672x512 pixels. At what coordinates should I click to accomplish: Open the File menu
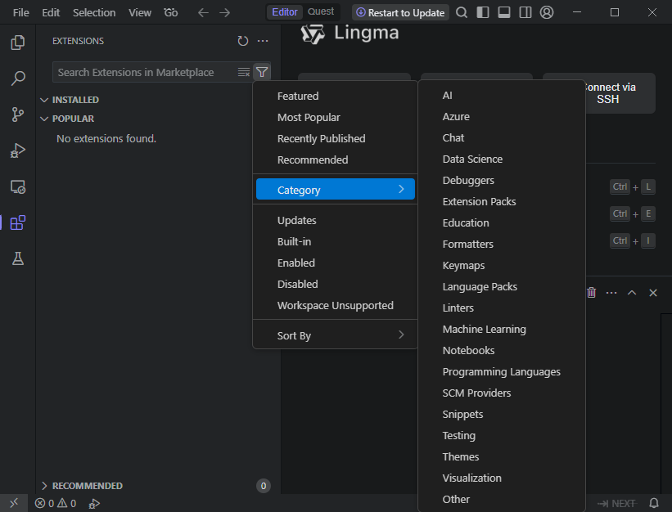tap(21, 12)
